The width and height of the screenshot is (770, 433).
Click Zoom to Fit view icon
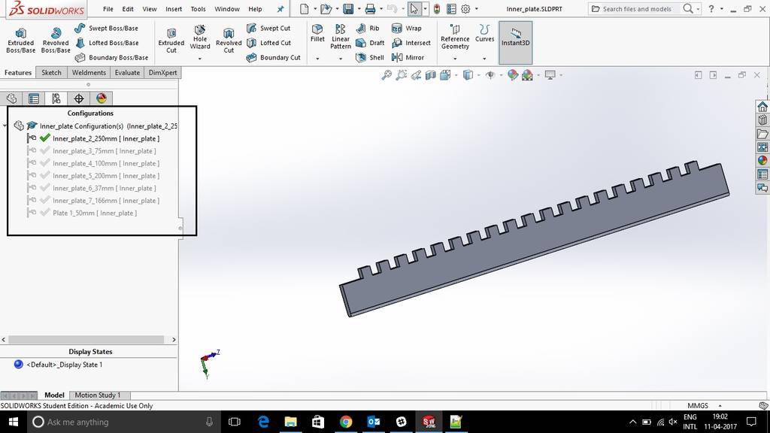point(387,75)
